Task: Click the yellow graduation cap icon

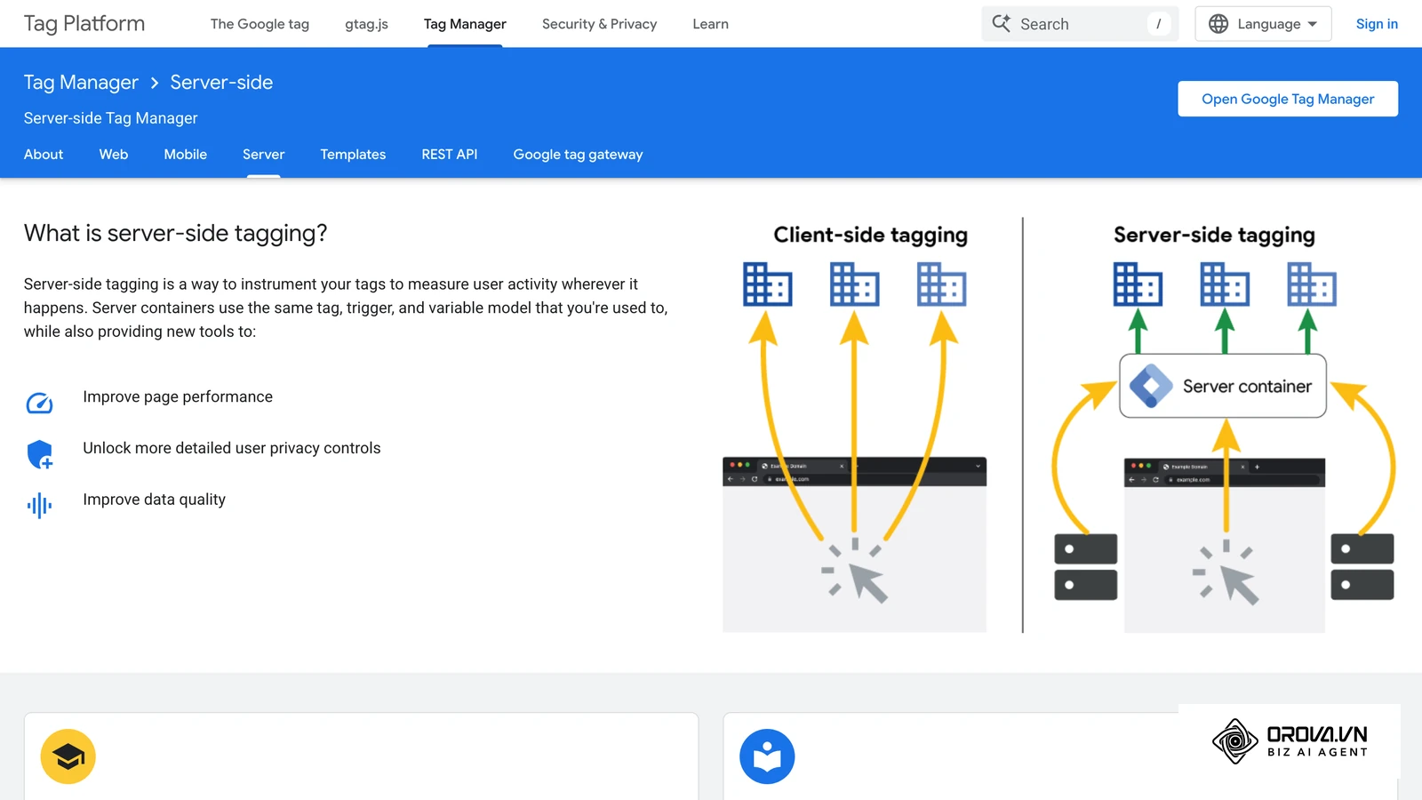Action: [68, 756]
